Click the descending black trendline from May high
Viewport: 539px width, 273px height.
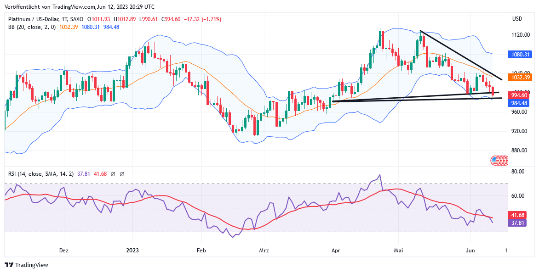pos(460,54)
